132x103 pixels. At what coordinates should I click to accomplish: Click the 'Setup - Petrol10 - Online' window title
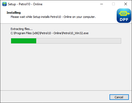point(25,4)
